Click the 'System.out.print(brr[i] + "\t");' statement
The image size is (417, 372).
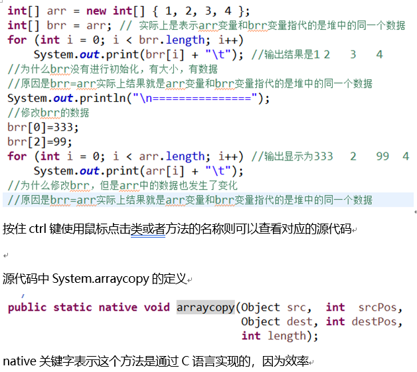pyautogui.click(x=138, y=55)
